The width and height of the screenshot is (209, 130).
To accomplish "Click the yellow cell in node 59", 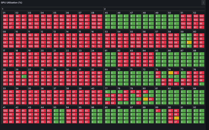I will coord(189,43).
